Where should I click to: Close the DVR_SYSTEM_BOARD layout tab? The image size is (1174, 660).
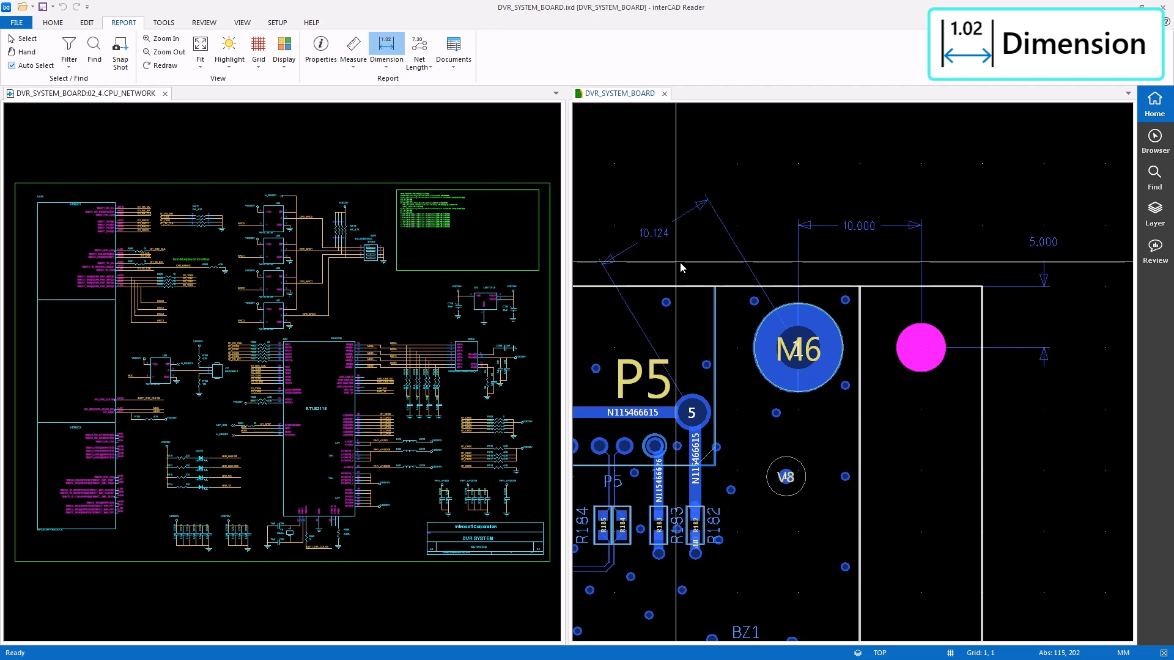pos(665,94)
